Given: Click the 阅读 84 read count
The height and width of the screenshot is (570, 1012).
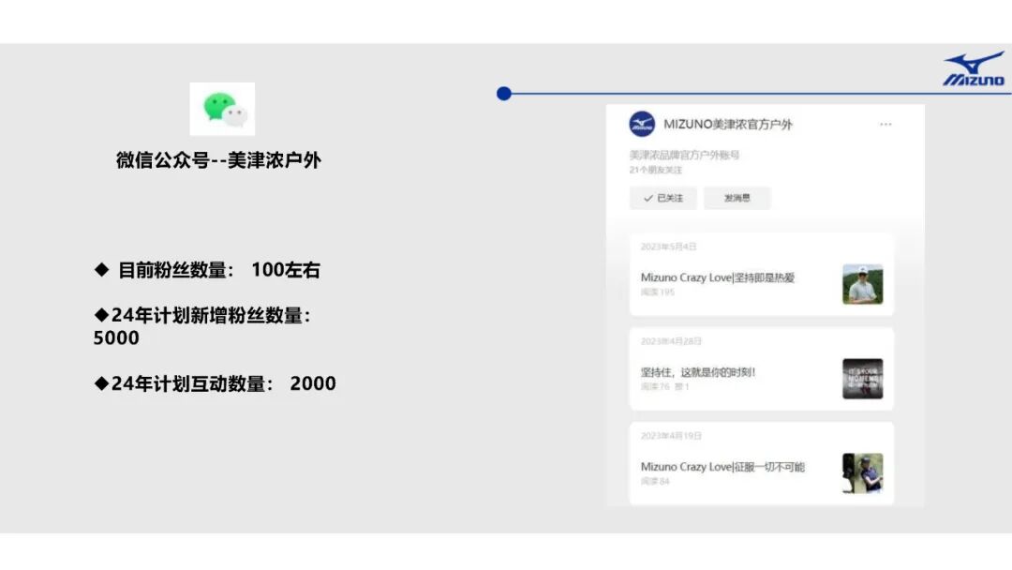Looking at the screenshot, I should 654,482.
